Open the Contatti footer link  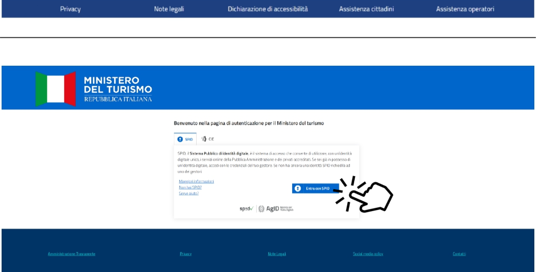point(459,254)
